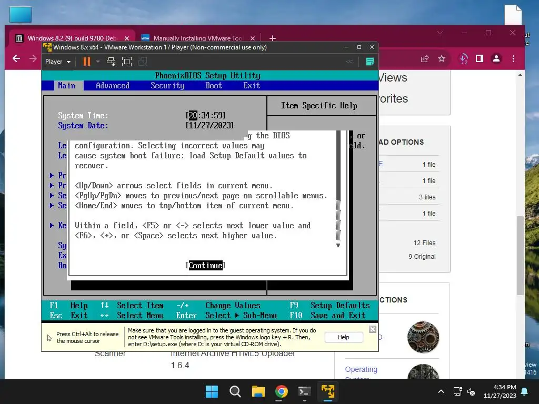Open the Advanced BIOS menu
This screenshot has height=404, width=539.
coord(113,86)
